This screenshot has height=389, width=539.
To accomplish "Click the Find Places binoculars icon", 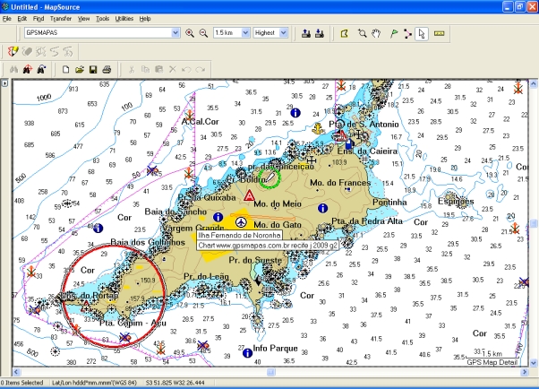I will point(13,69).
